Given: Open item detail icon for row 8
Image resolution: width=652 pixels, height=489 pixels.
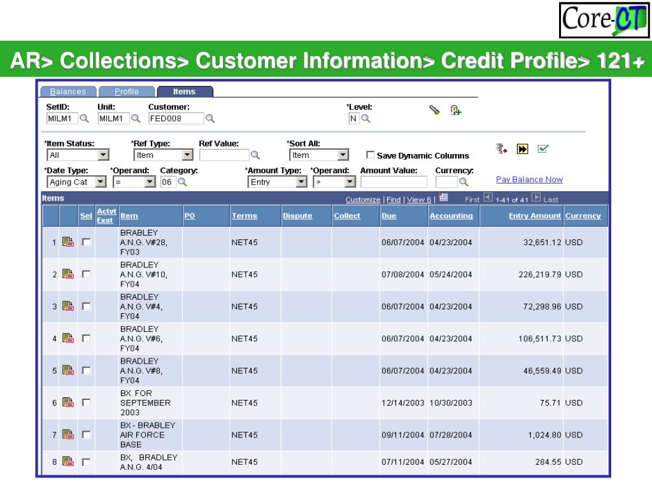Looking at the screenshot, I should (x=68, y=461).
